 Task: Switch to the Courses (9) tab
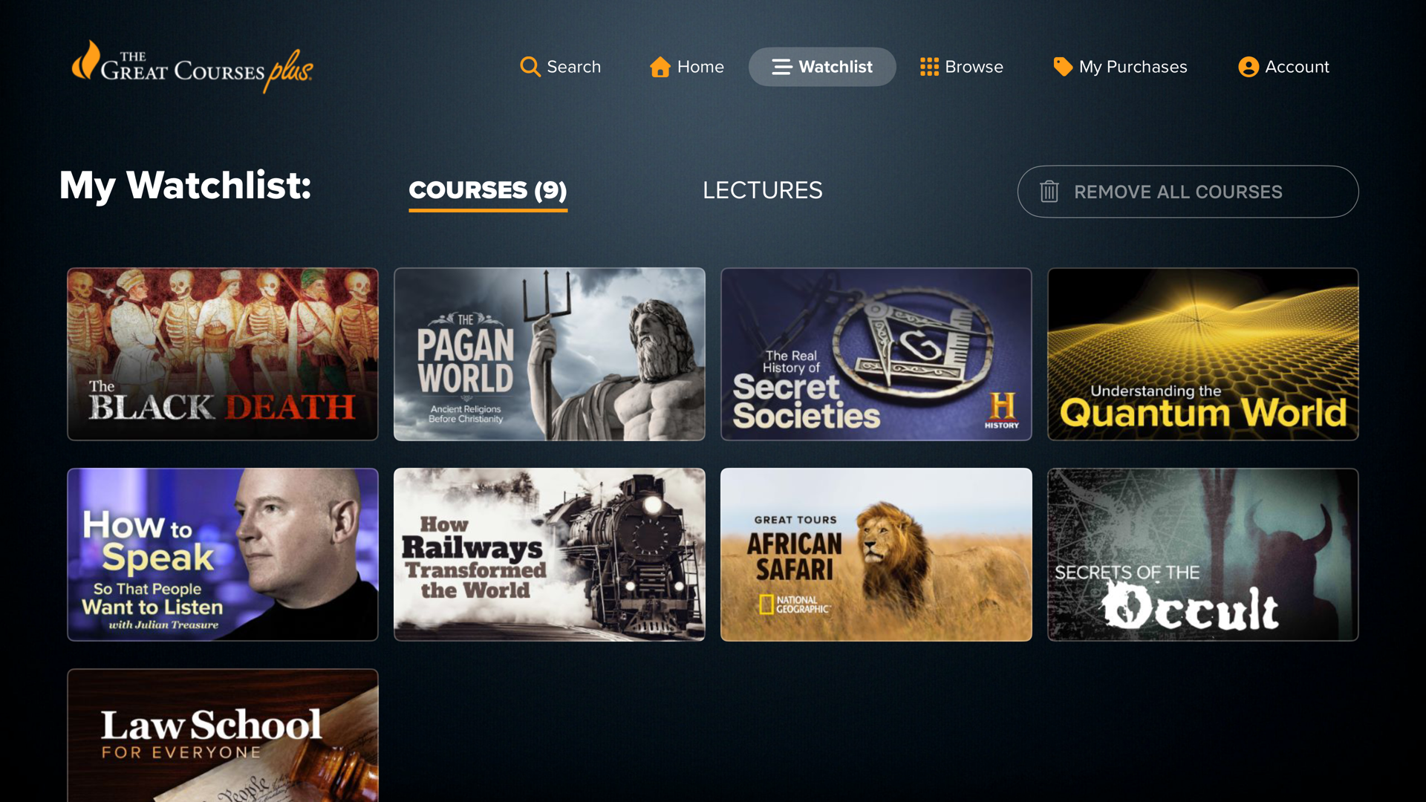(x=488, y=192)
